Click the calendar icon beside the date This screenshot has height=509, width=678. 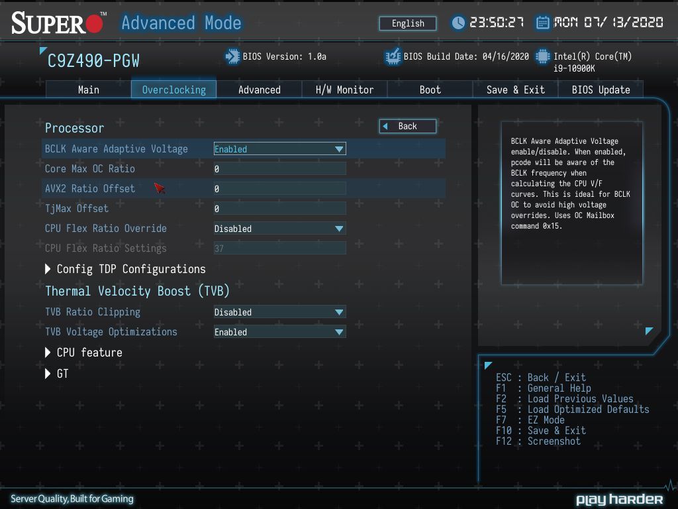click(543, 23)
